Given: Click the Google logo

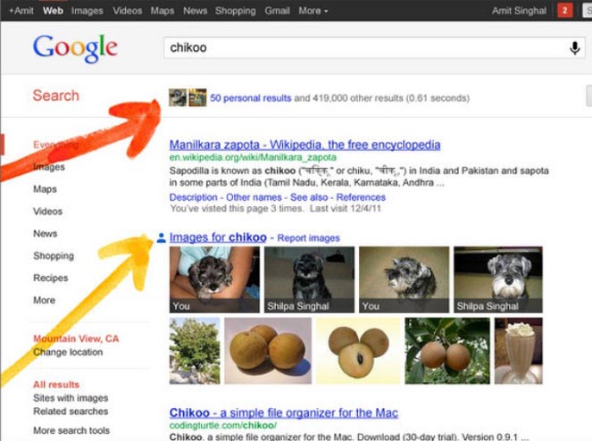Looking at the screenshot, I should pyautogui.click(x=75, y=48).
